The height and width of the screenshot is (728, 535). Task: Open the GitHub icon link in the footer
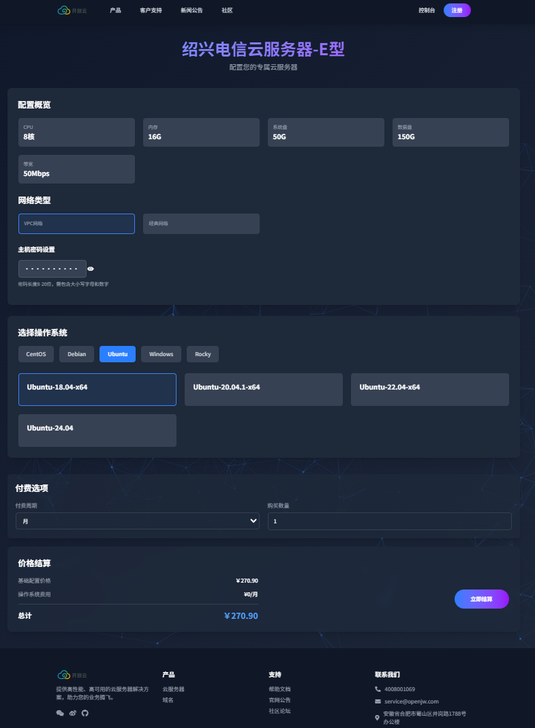[x=85, y=713]
